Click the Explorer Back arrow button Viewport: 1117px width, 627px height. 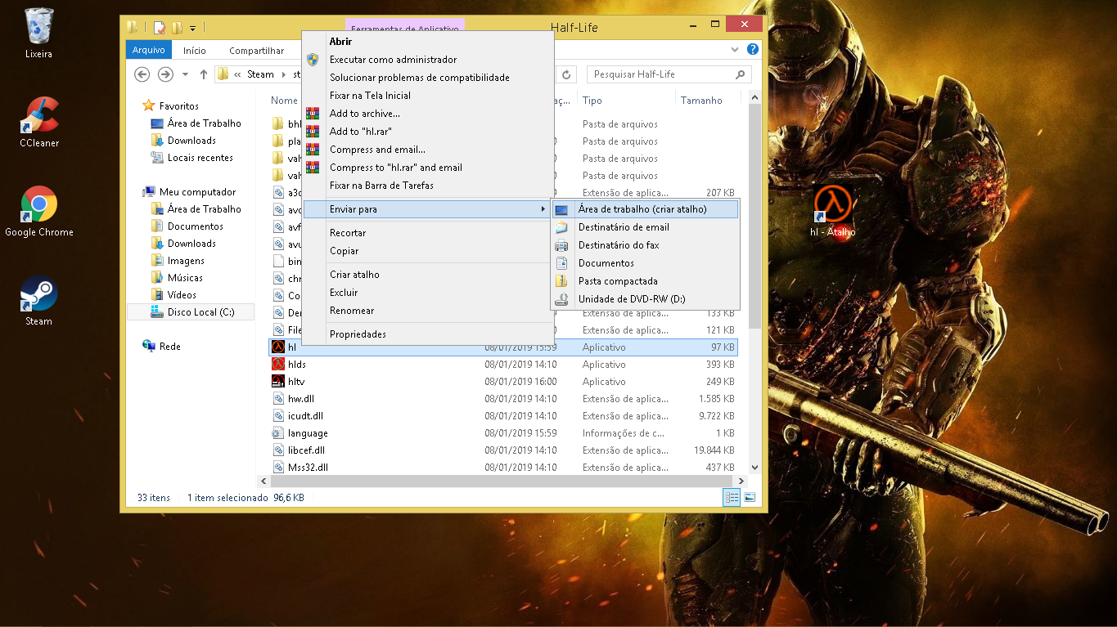[142, 74]
